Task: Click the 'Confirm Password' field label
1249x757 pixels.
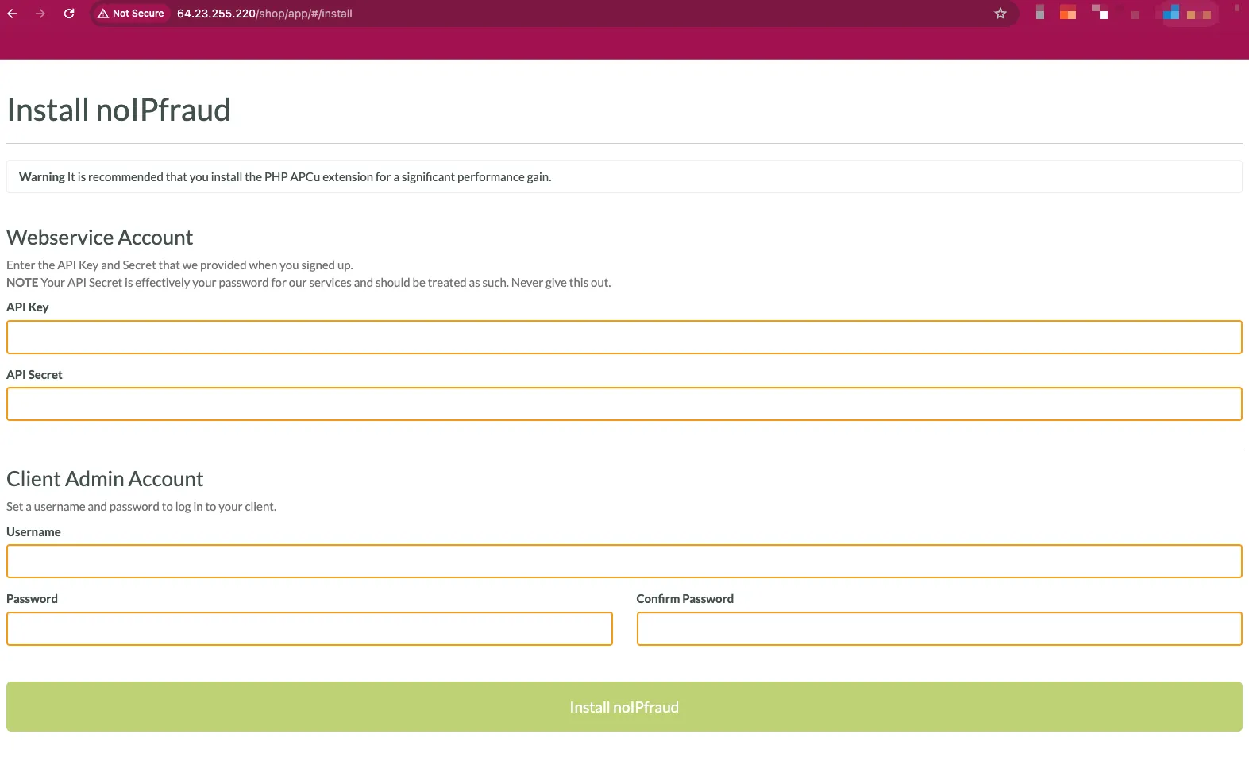Action: (685, 599)
